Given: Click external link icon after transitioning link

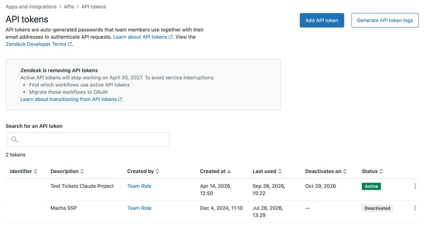Looking at the screenshot, I should 120,99.
